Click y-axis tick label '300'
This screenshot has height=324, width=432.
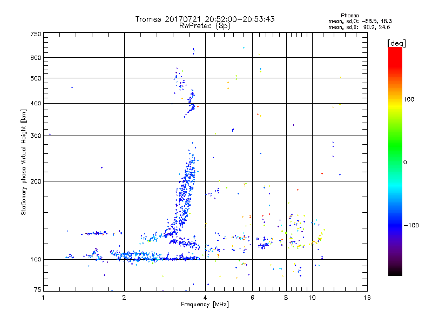[x=36, y=136]
